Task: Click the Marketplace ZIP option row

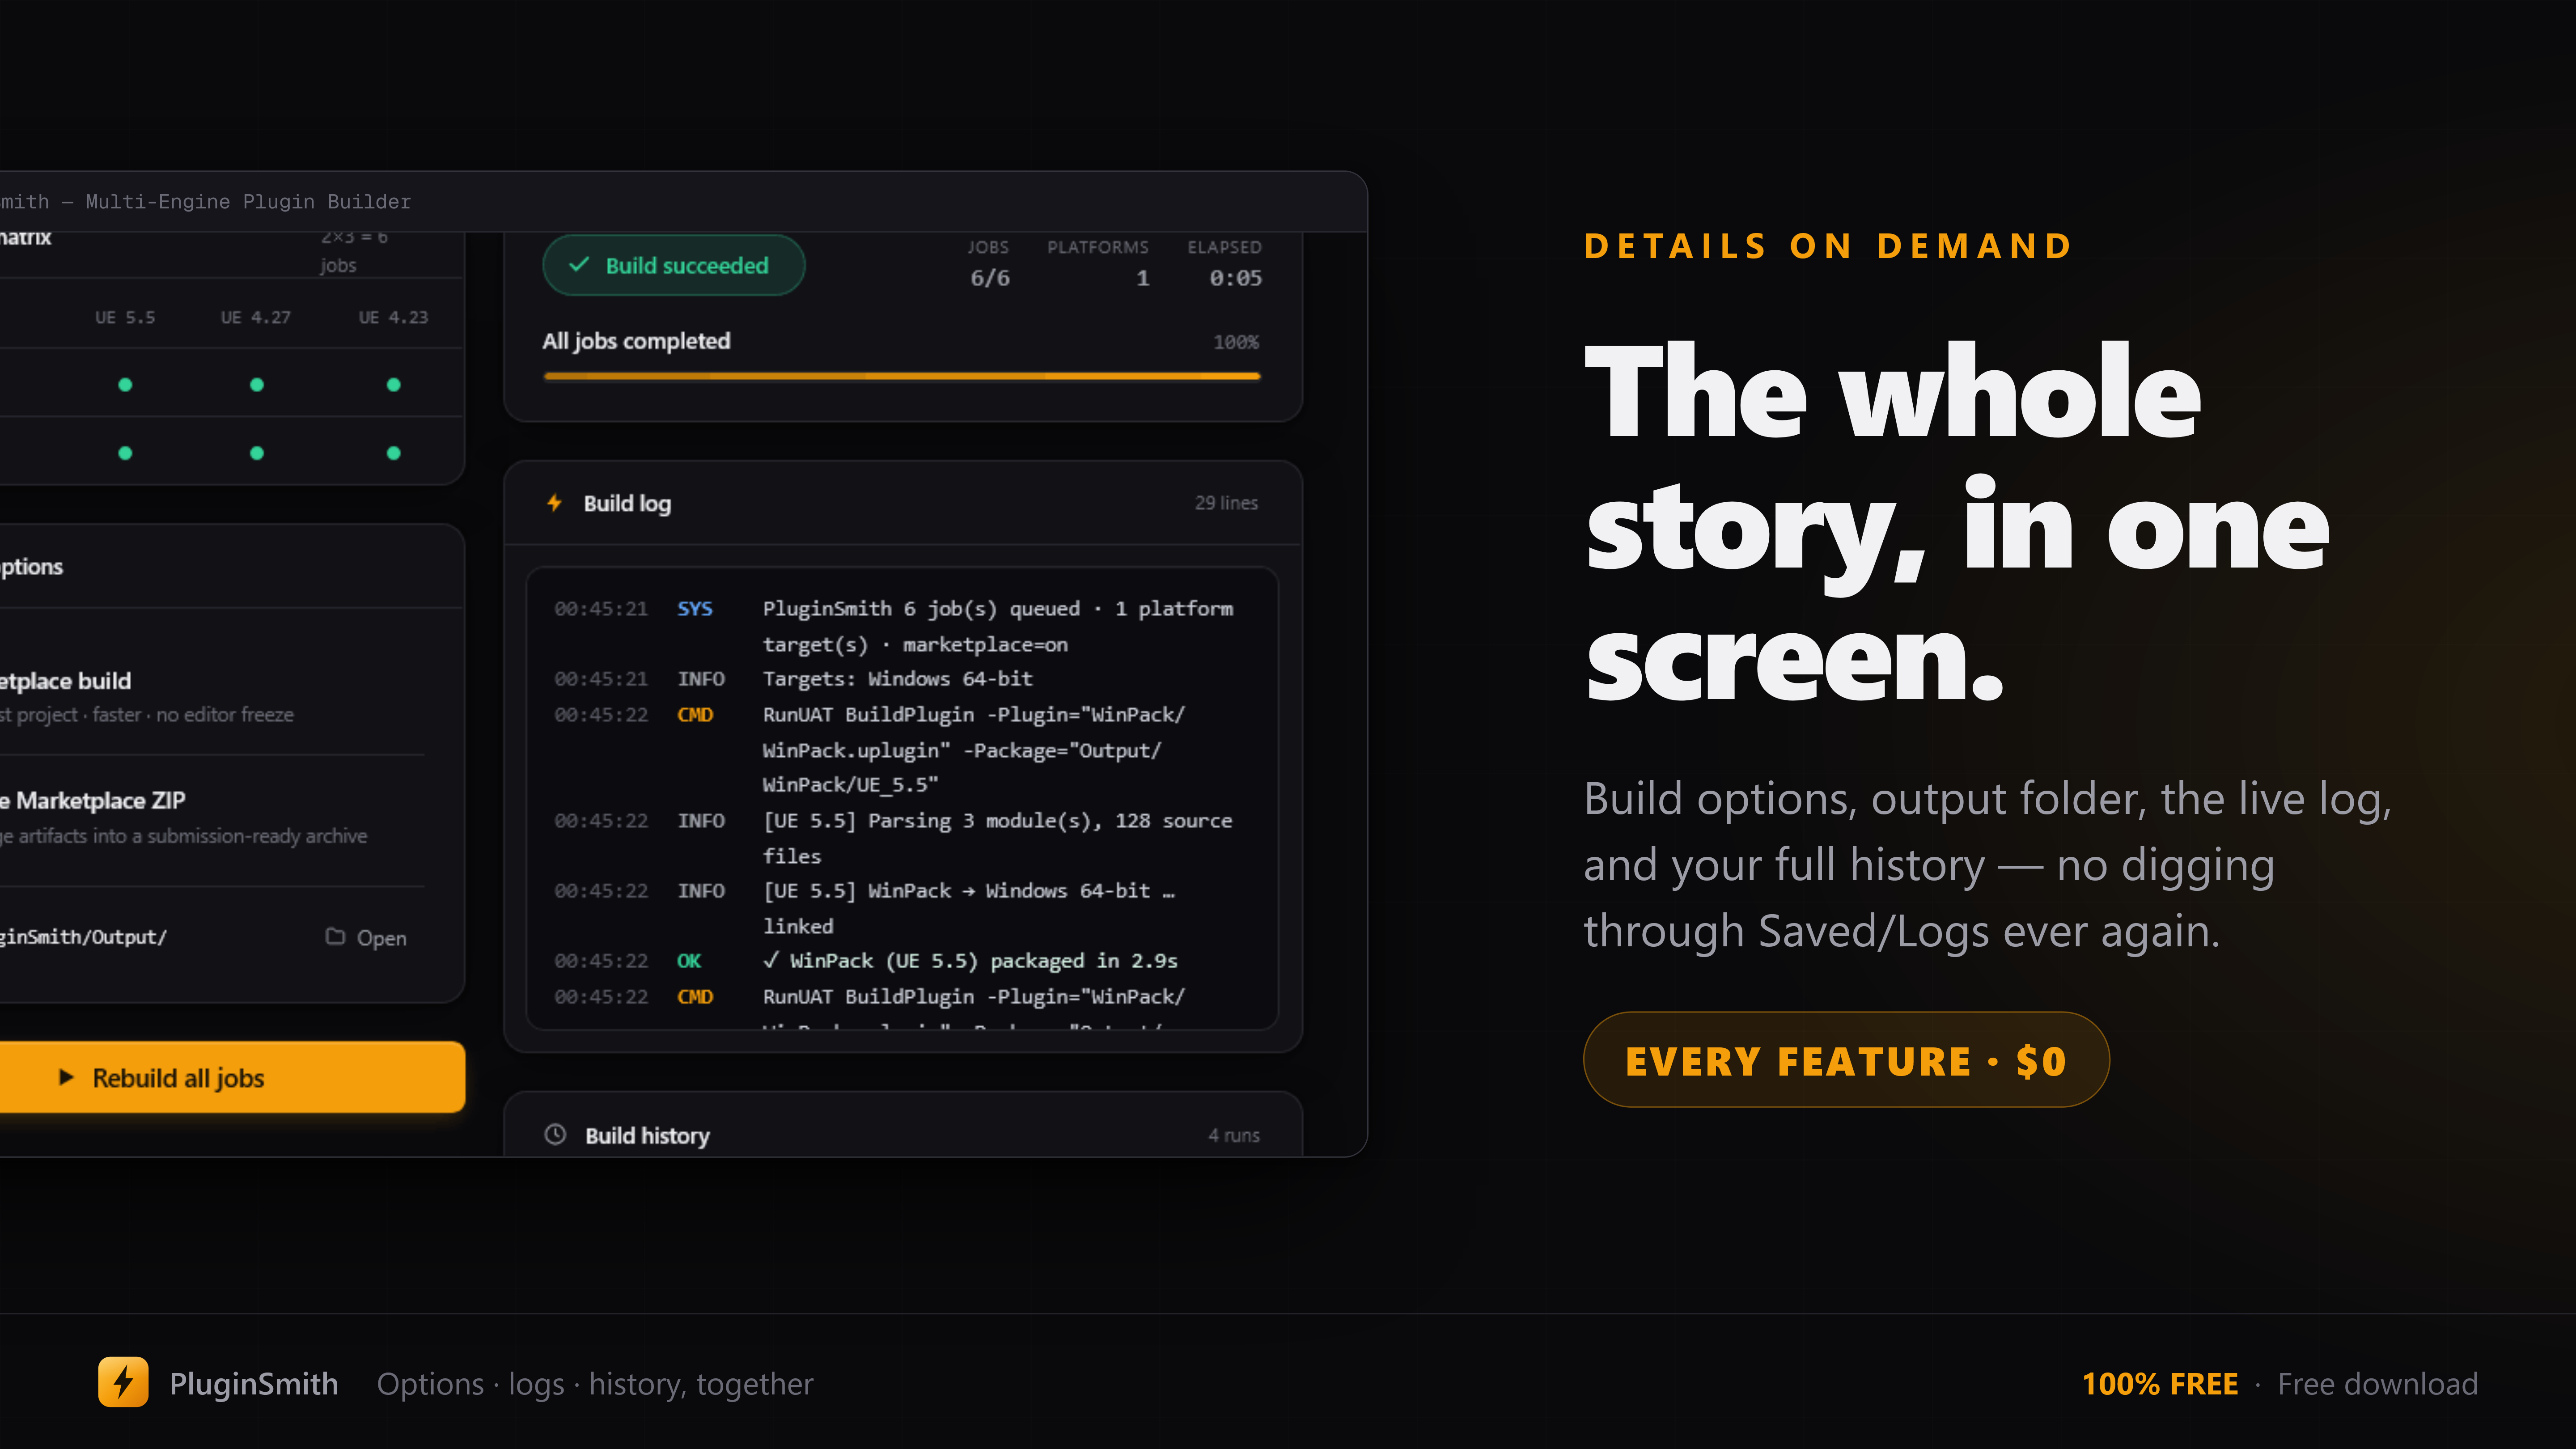Action: click(x=212, y=817)
